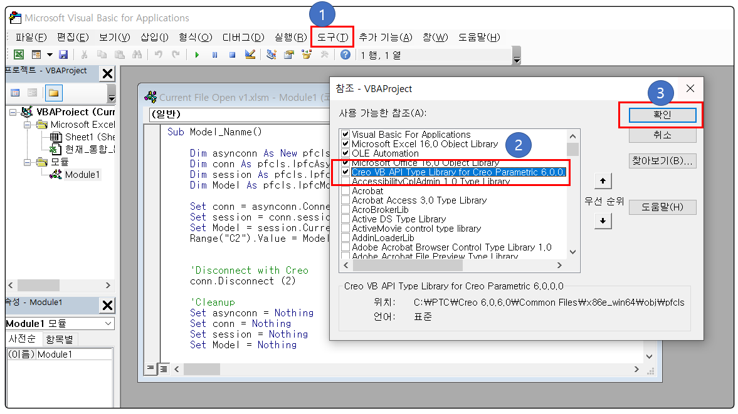This screenshot has height=414, width=738.
Task: Open the 보기(V) menu
Action: [114, 37]
